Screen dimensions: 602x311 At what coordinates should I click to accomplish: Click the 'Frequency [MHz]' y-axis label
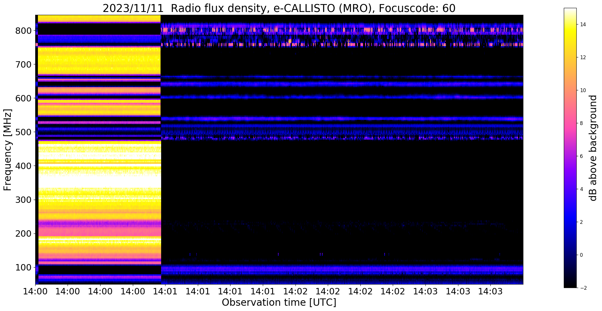pos(8,150)
